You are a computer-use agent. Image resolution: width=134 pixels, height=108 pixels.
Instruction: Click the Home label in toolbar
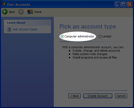tap(38, 12)
